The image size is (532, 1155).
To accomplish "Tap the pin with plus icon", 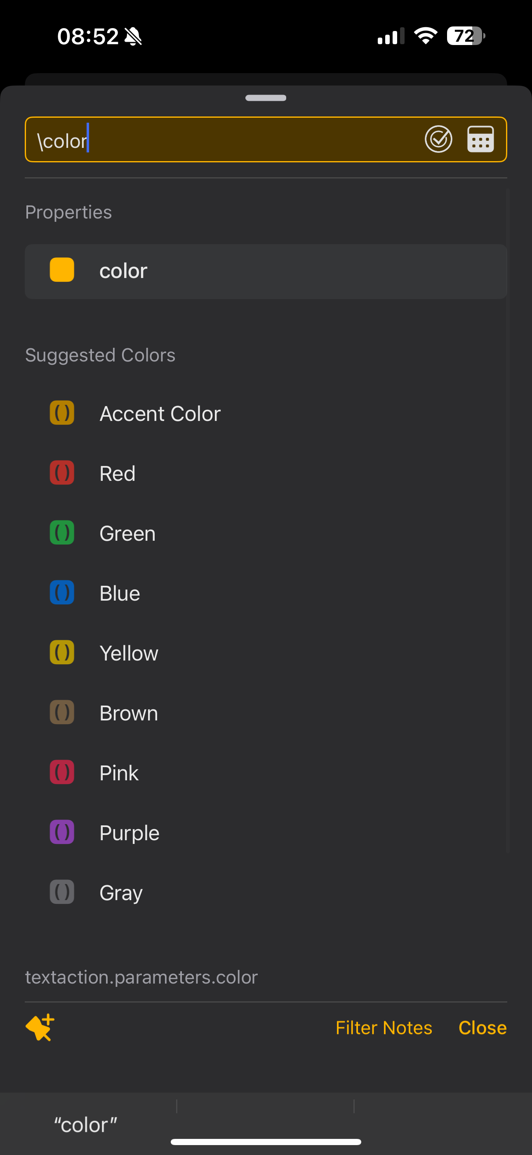I will click(x=40, y=1027).
